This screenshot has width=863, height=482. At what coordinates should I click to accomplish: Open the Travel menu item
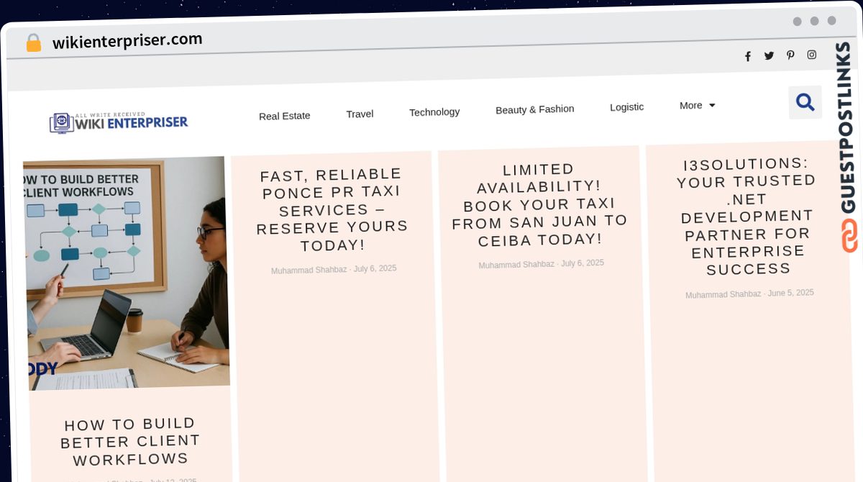[x=360, y=114]
